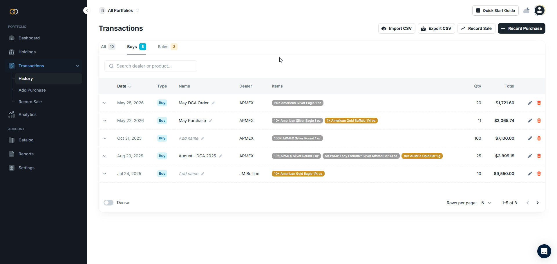Expand the Aug 20, 2025 row
Image resolution: width=557 pixels, height=264 pixels.
point(105,156)
